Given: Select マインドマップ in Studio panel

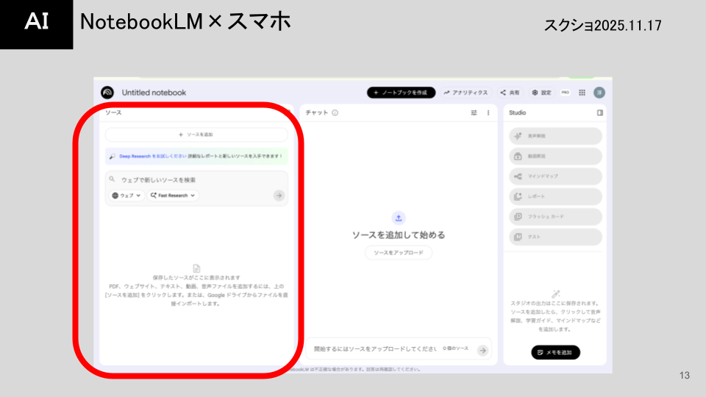Looking at the screenshot, I should 555,176.
